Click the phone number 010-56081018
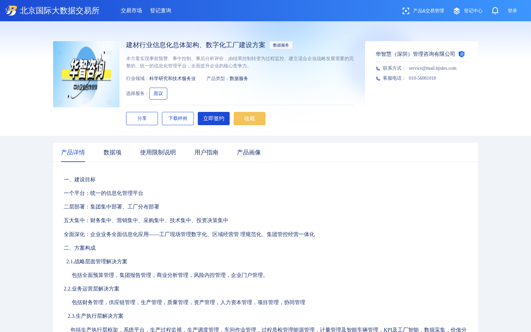This screenshot has width=531, height=332. tap(422, 78)
